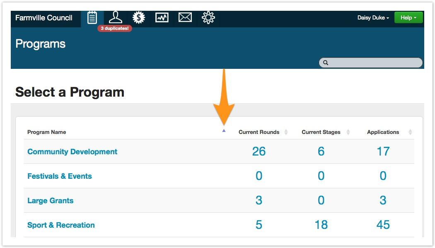Open the Programs clipboard icon
Viewport: 435px width, 248px height.
coord(92,18)
